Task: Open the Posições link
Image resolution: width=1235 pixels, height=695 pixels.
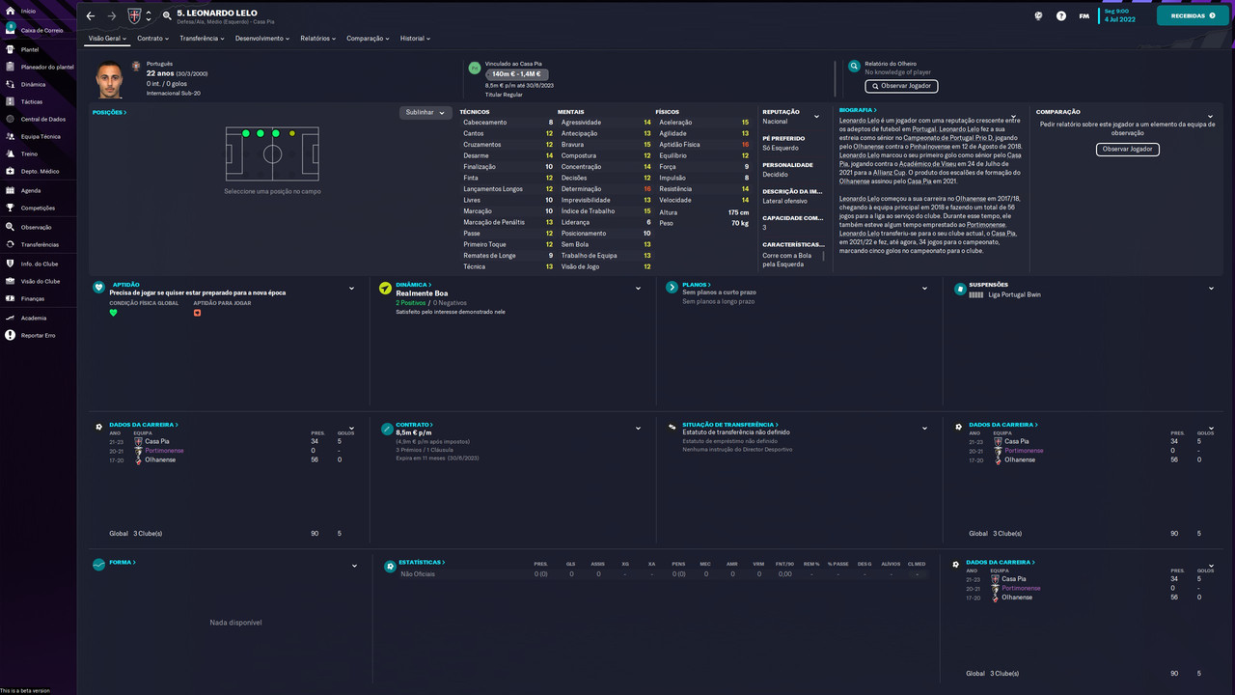Action: coord(109,113)
